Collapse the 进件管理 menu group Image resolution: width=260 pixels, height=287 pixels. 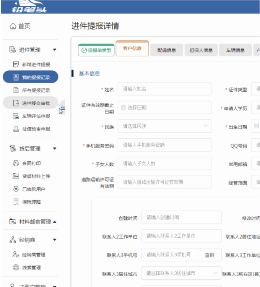tap(54, 50)
